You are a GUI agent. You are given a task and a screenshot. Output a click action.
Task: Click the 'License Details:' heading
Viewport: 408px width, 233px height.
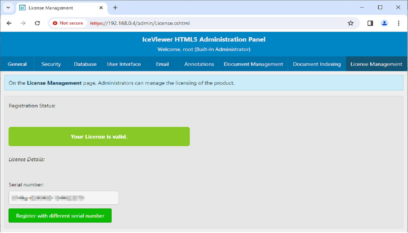pyautogui.click(x=27, y=159)
